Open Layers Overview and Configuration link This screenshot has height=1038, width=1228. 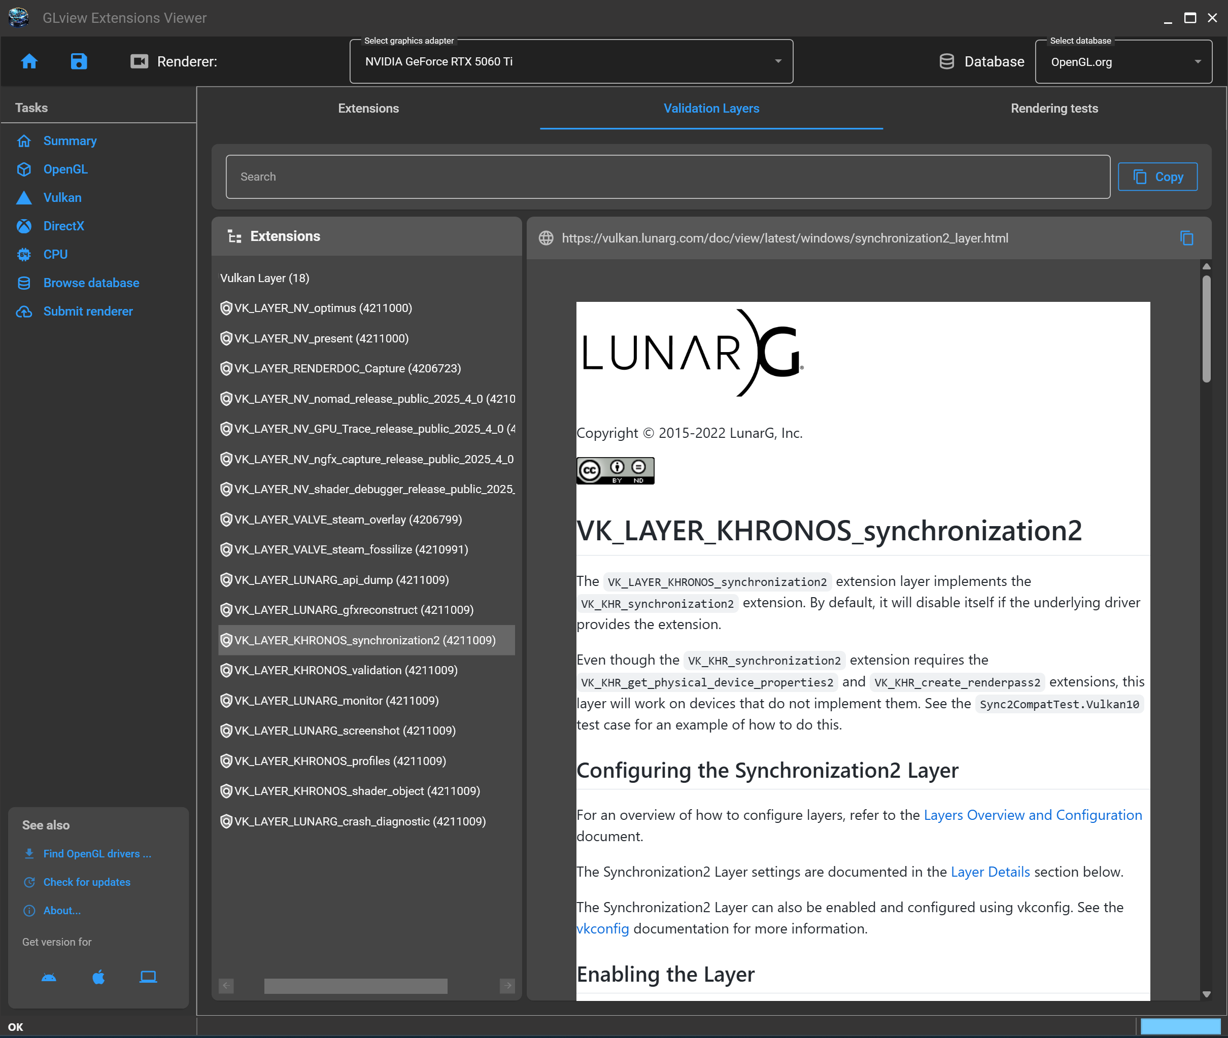click(x=1032, y=815)
